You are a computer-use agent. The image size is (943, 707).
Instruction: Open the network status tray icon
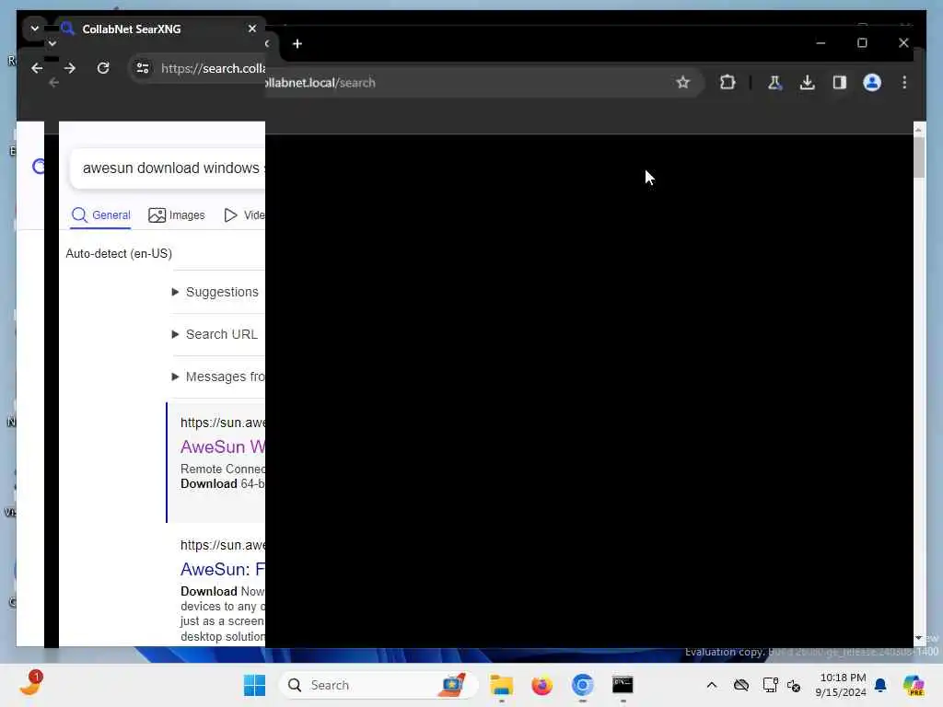(770, 685)
